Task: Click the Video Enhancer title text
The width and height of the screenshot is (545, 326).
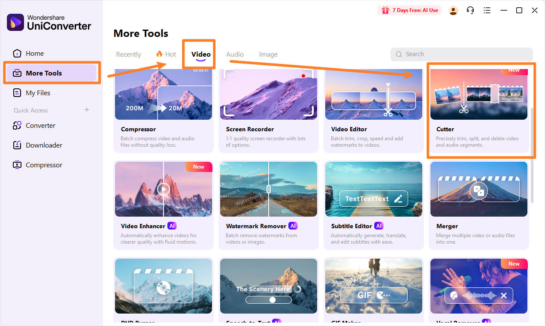Action: 143,226
